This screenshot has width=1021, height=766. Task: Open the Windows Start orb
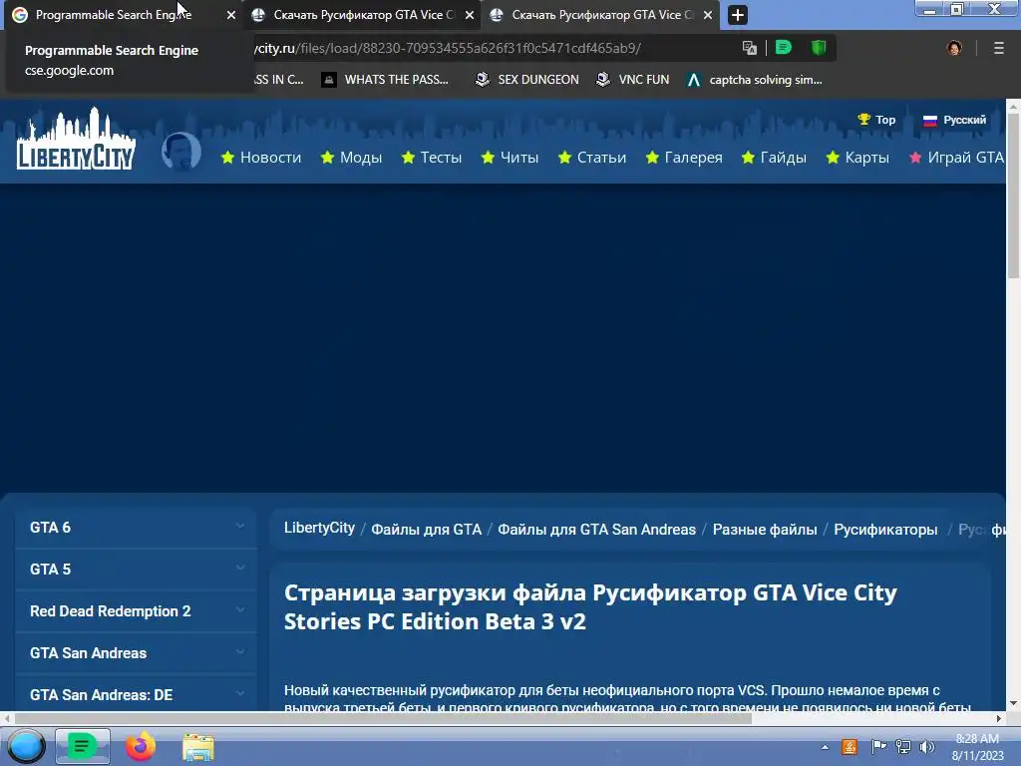pyautogui.click(x=26, y=746)
